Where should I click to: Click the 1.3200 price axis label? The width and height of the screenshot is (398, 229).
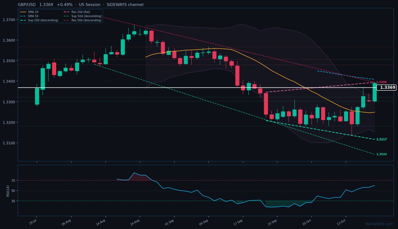(9, 123)
